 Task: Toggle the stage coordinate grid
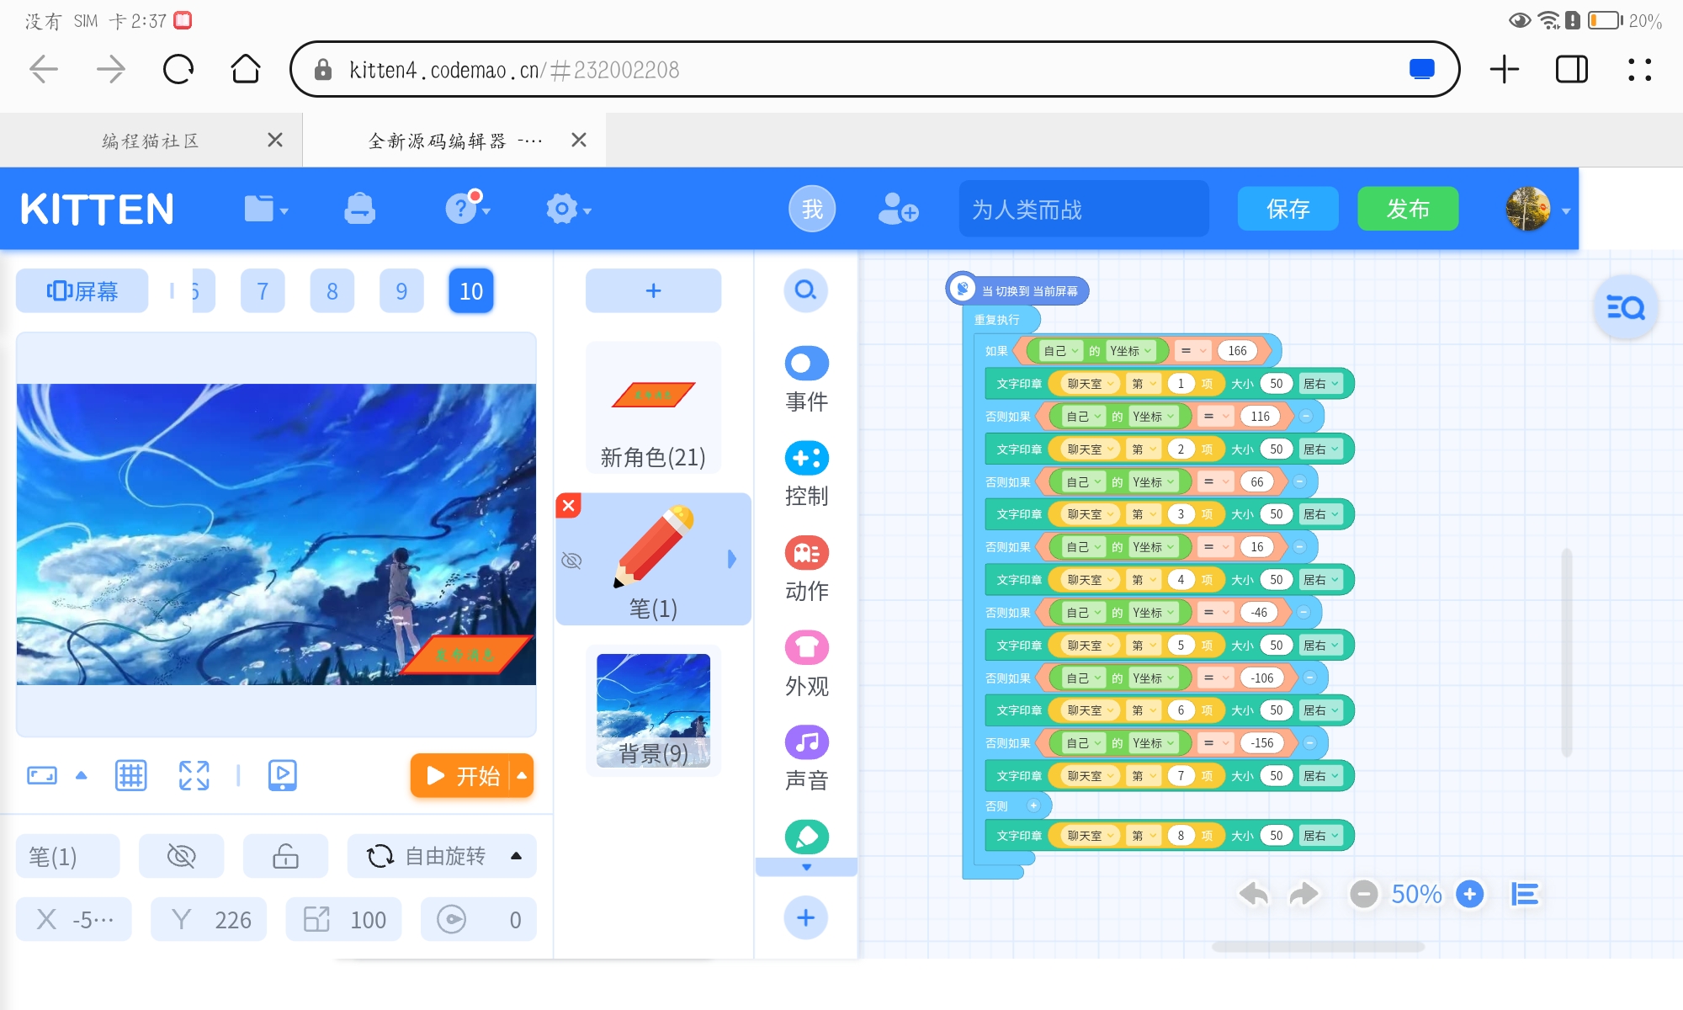pos(131,775)
